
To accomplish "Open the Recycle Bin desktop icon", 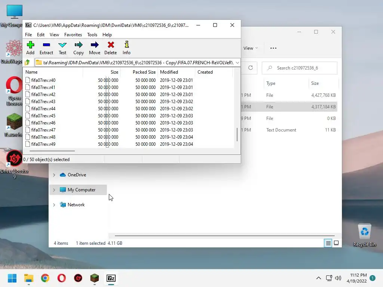I will coord(364,235).
